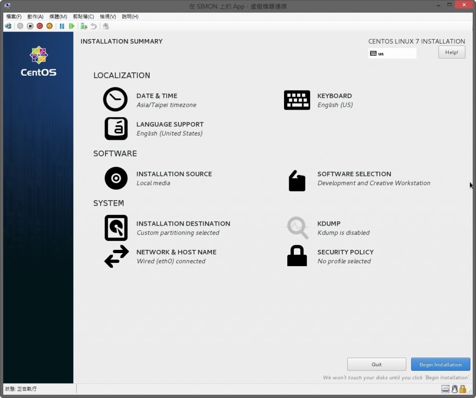Screen dimensions: 476x398
Task: Click the greyed-out Start VM power icon
Action: point(20,26)
